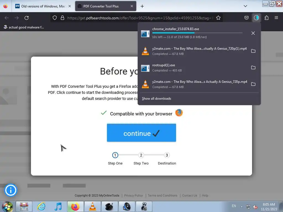
Task: Click the rootsupd(1).exe filename text
Action: pos(164,65)
